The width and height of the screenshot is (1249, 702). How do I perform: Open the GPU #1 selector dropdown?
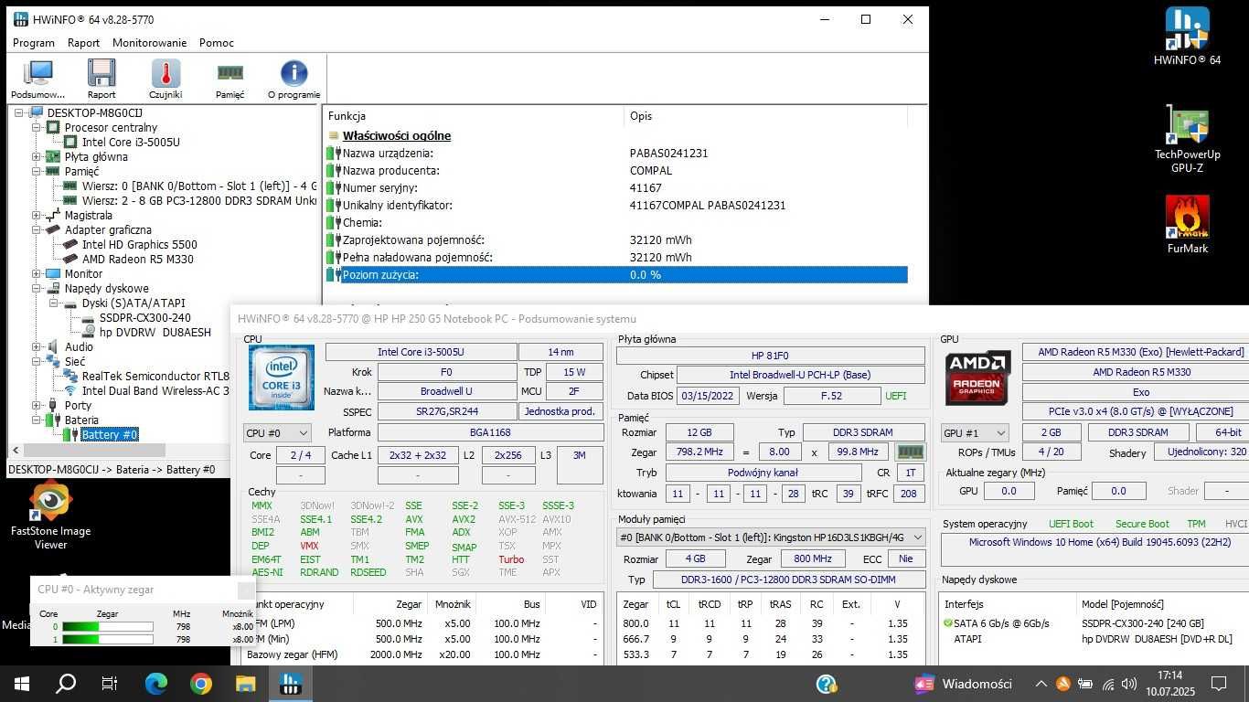pos(975,432)
